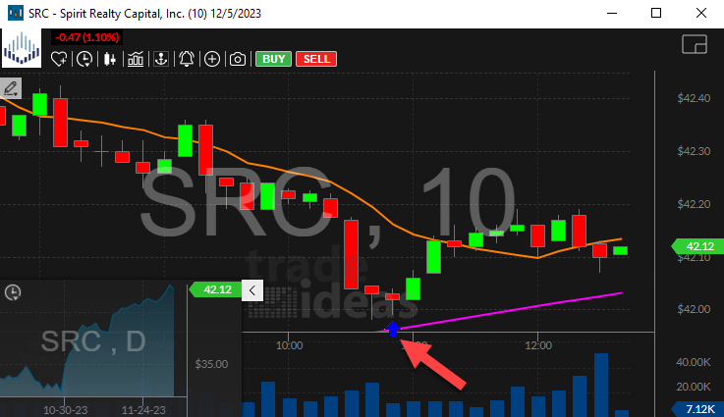Click the Trade Ideas logo icon
The height and width of the screenshot is (417, 724).
pos(22,48)
